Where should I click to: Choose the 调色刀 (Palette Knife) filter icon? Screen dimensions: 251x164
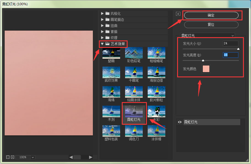coord(134,131)
